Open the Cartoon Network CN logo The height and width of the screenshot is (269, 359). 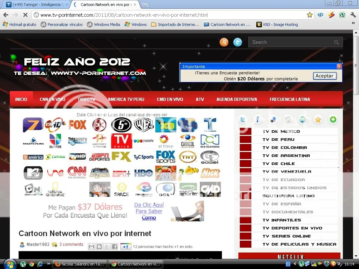33,189
